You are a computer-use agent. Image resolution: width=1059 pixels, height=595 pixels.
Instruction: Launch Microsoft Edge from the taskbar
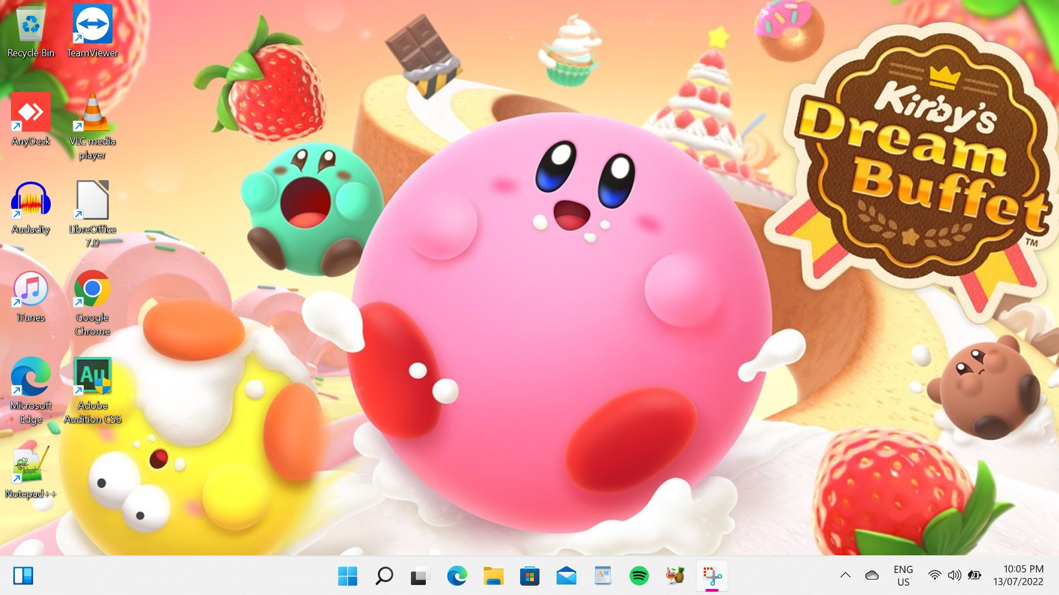tap(457, 576)
